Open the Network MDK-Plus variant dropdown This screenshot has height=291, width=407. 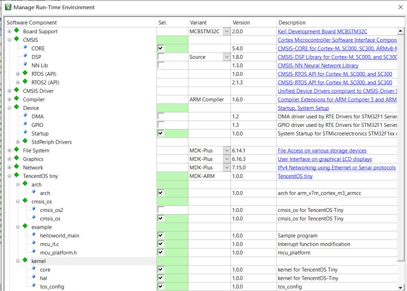click(227, 167)
